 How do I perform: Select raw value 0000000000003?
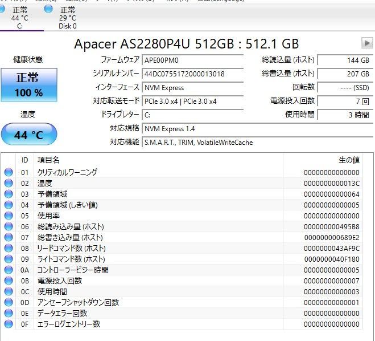332,292
